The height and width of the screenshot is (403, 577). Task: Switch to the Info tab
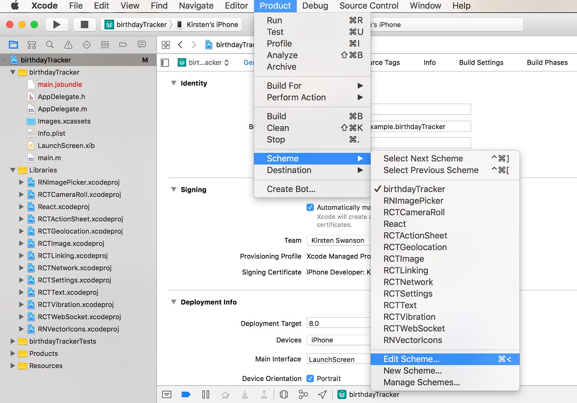click(430, 62)
